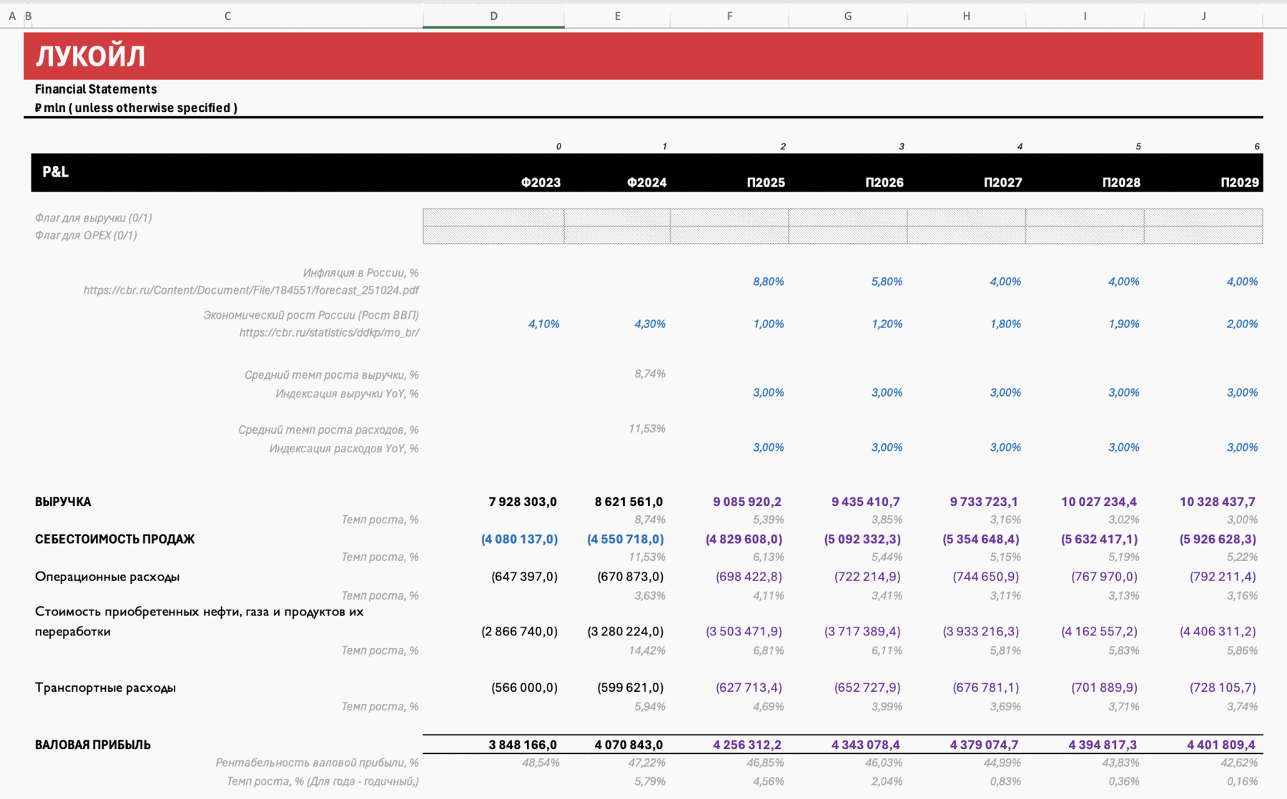
Task: Select the 5,79% gross profit growth rate
Action: 649,782
